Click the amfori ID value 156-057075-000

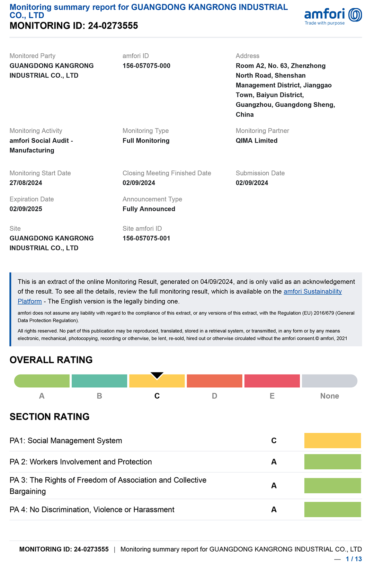[x=146, y=66]
